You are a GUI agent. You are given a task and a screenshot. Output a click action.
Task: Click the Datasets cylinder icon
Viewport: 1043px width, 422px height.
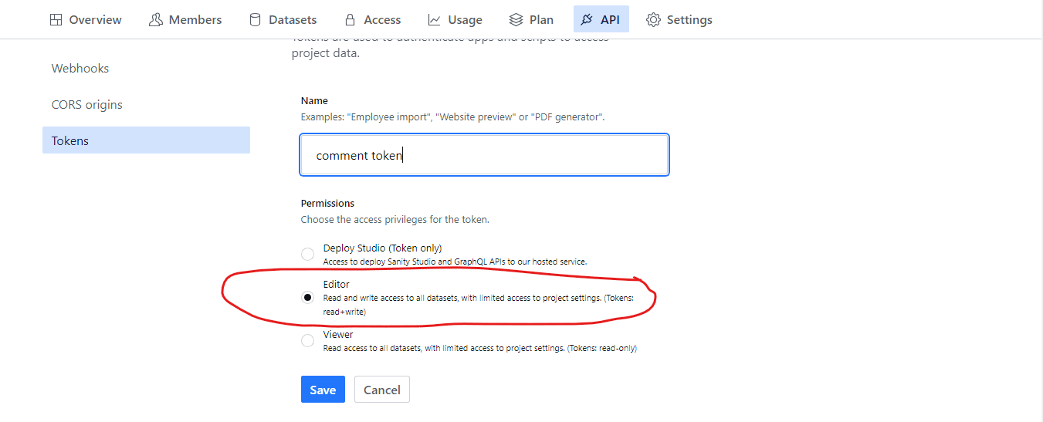255,20
